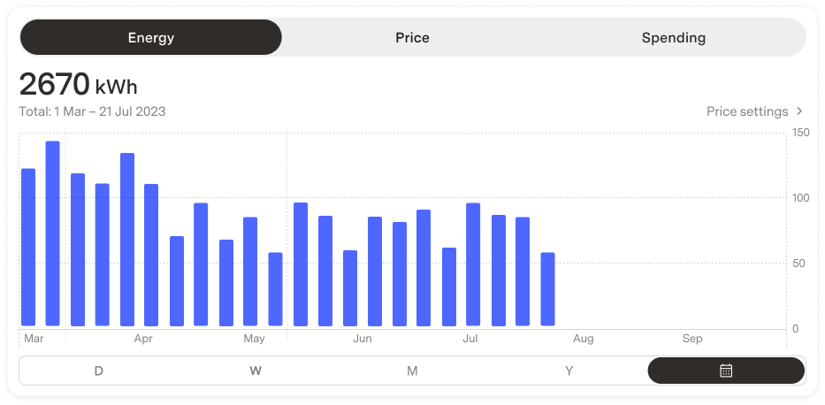
Task: Click the Price settings chevron arrow
Action: pyautogui.click(x=799, y=111)
